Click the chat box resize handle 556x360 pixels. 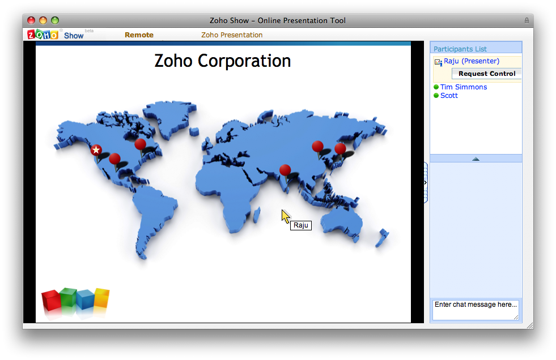coord(516,318)
